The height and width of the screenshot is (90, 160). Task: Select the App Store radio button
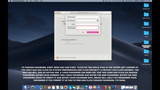point(64,42)
